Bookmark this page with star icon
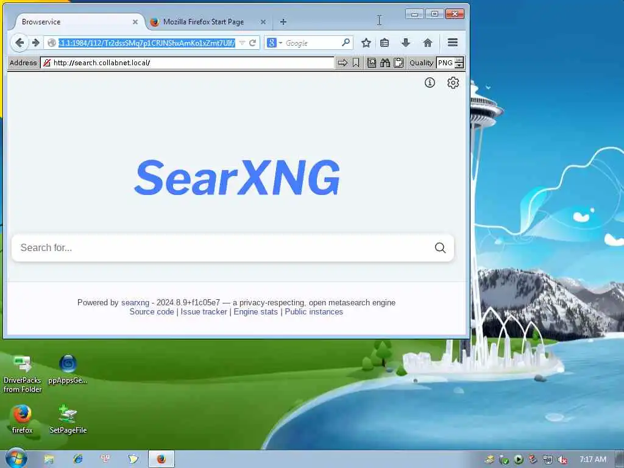Viewport: 624px width, 468px height. pyautogui.click(x=366, y=43)
